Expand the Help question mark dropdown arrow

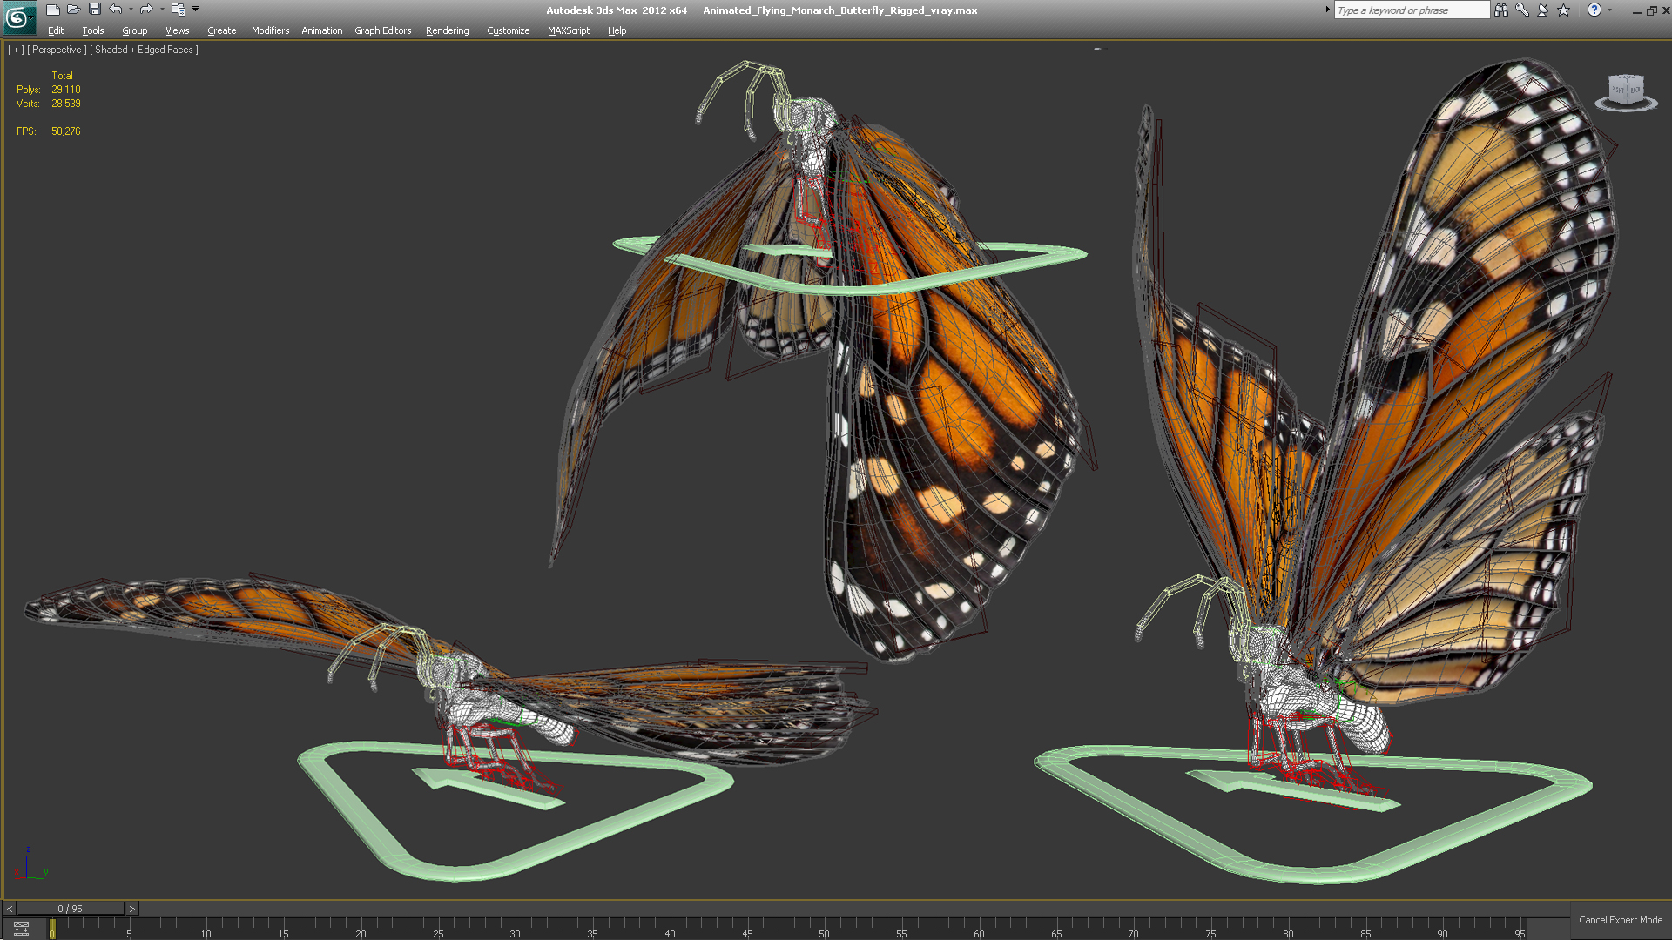click(x=1609, y=10)
